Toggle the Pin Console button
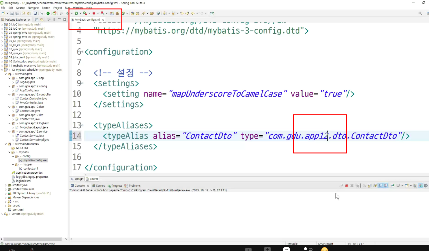This screenshot has width=429, height=251. [x=393, y=186]
